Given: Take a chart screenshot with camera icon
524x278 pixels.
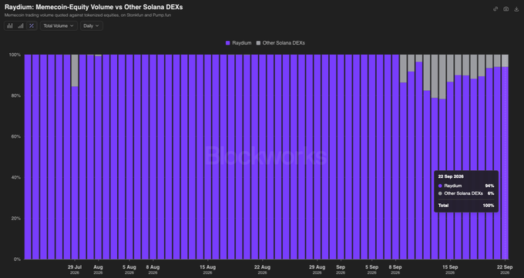Looking at the screenshot, I should pyautogui.click(x=506, y=9).
